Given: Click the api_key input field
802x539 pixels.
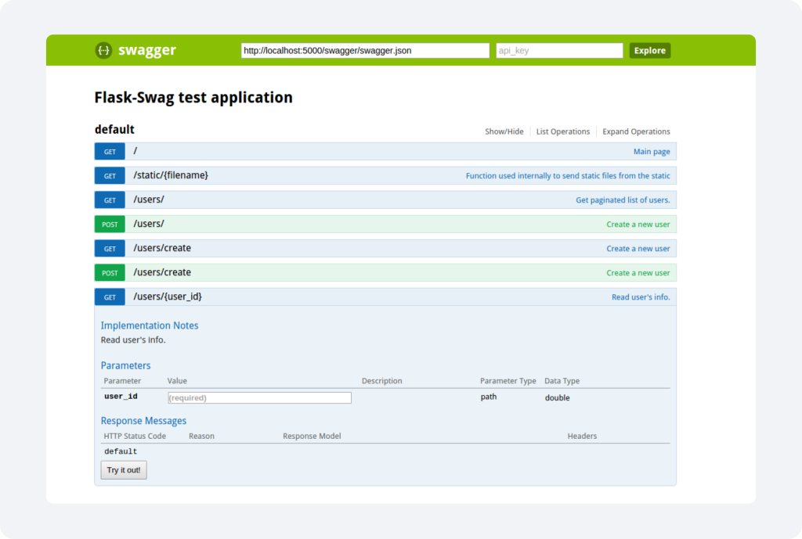Looking at the screenshot, I should click(x=559, y=51).
